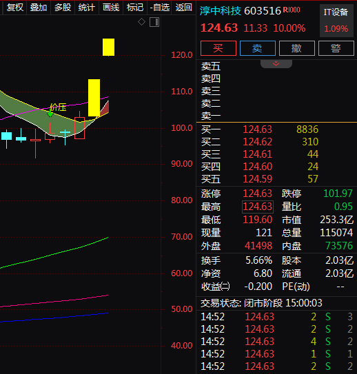This screenshot has height=374, width=357.
Task: Click the 返回 back button
Action: (183, 8)
